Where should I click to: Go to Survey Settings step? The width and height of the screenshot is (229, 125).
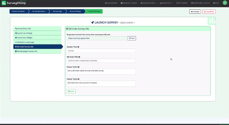tap(75, 11)
